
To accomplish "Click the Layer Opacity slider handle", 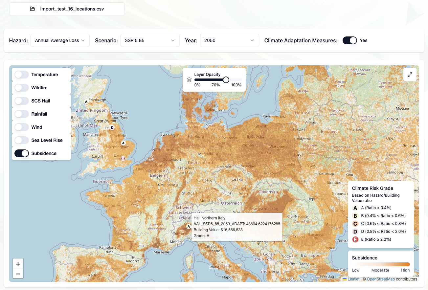I will 226,79.
